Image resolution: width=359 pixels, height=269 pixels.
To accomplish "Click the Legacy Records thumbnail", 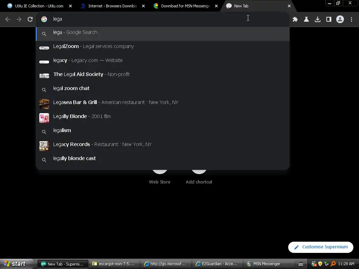I will (x=44, y=146).
